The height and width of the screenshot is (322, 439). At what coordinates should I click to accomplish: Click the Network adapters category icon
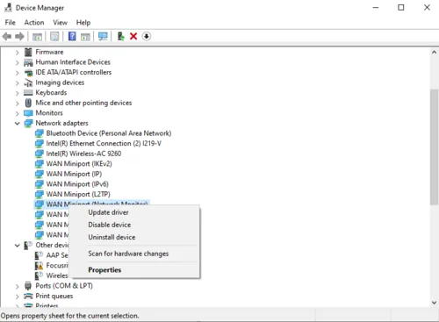pyautogui.click(x=28, y=123)
